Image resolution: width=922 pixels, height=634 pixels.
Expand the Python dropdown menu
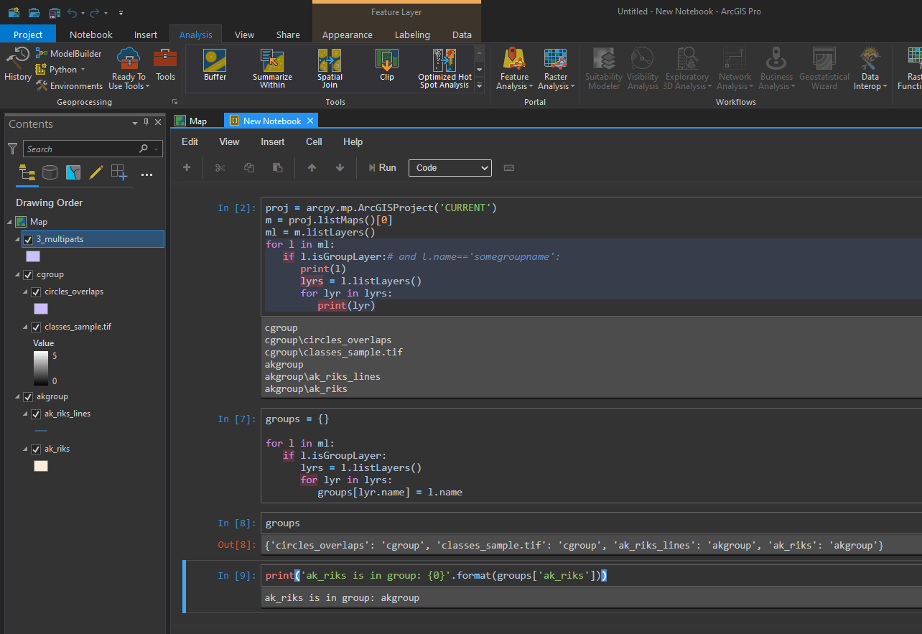click(83, 70)
